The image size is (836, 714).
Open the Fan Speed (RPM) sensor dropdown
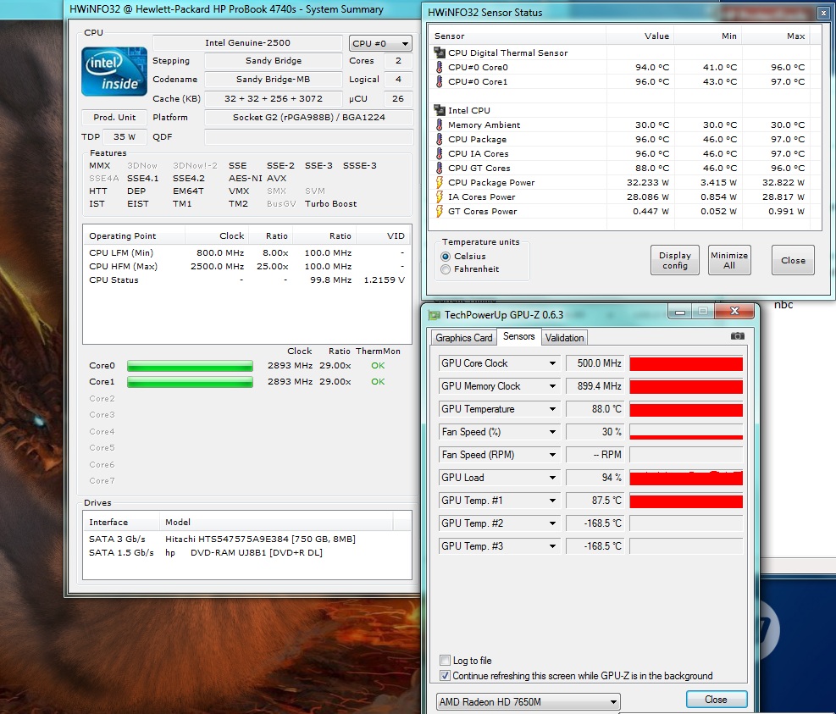coord(552,455)
